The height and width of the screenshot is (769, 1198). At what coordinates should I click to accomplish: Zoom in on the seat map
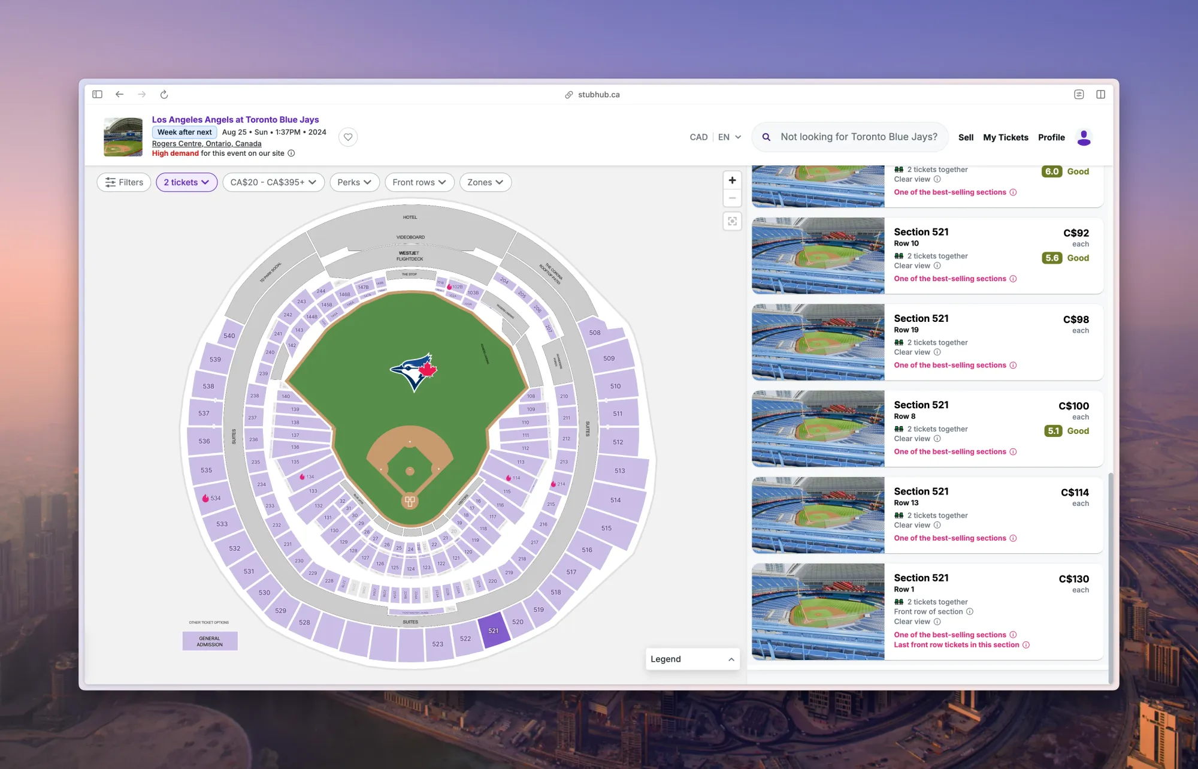[x=732, y=180]
